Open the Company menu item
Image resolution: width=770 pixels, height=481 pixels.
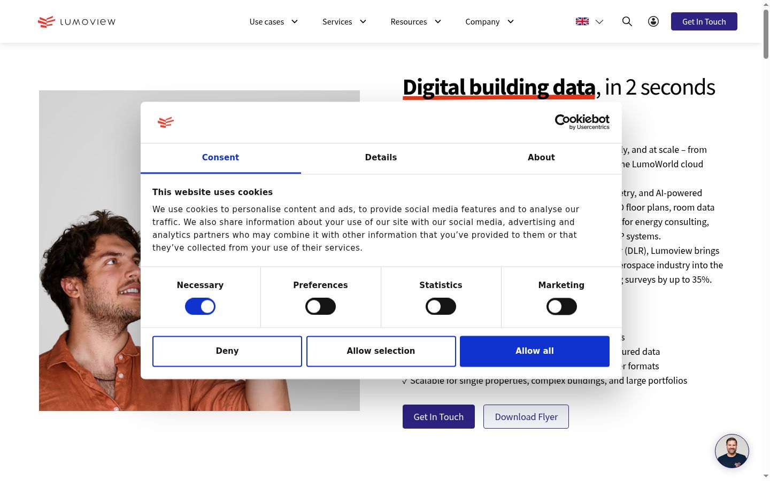(482, 22)
